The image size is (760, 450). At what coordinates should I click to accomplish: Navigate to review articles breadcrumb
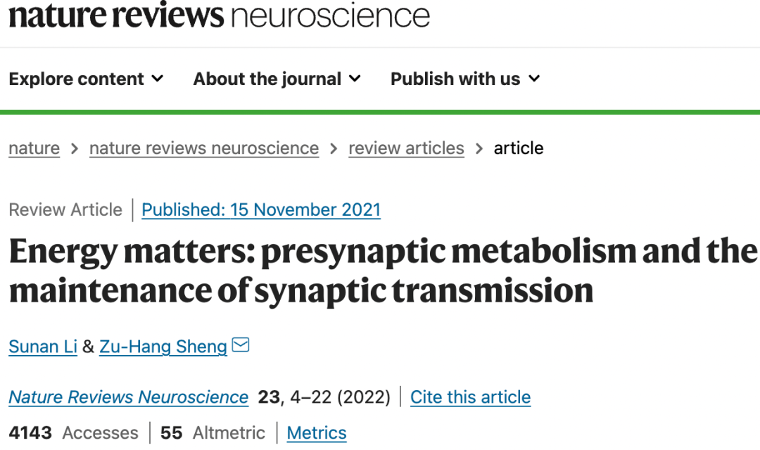click(406, 148)
